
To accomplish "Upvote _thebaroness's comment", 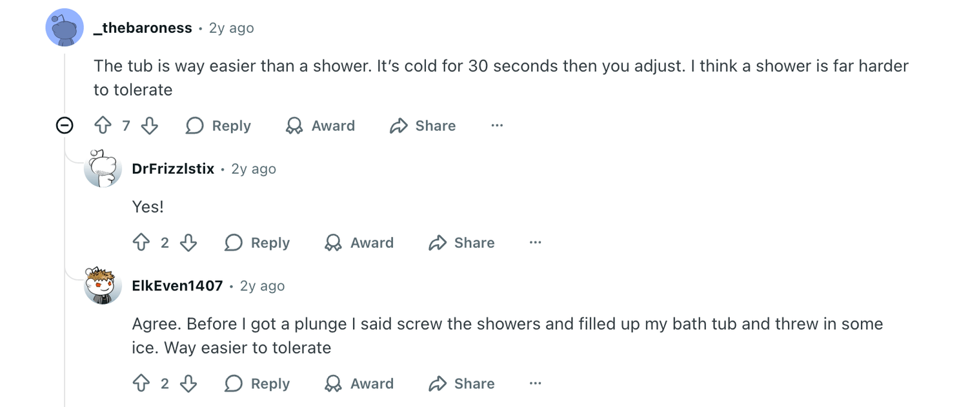I will [x=103, y=126].
